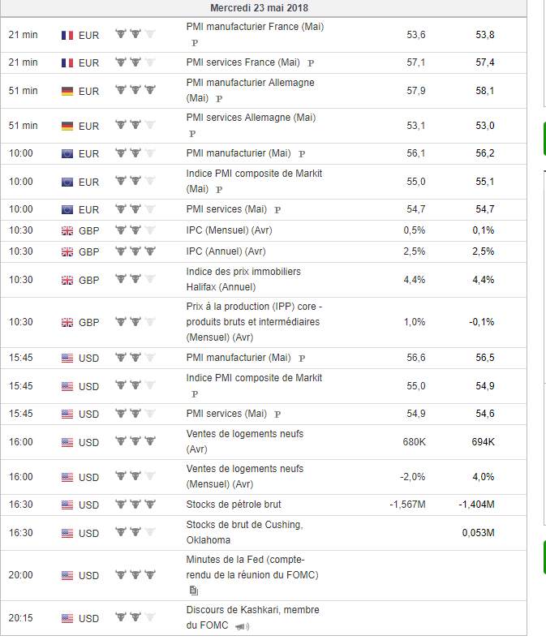The height and width of the screenshot is (640, 546).
Task: Open the document icon under Minutes de la Fed
Action: click(194, 591)
